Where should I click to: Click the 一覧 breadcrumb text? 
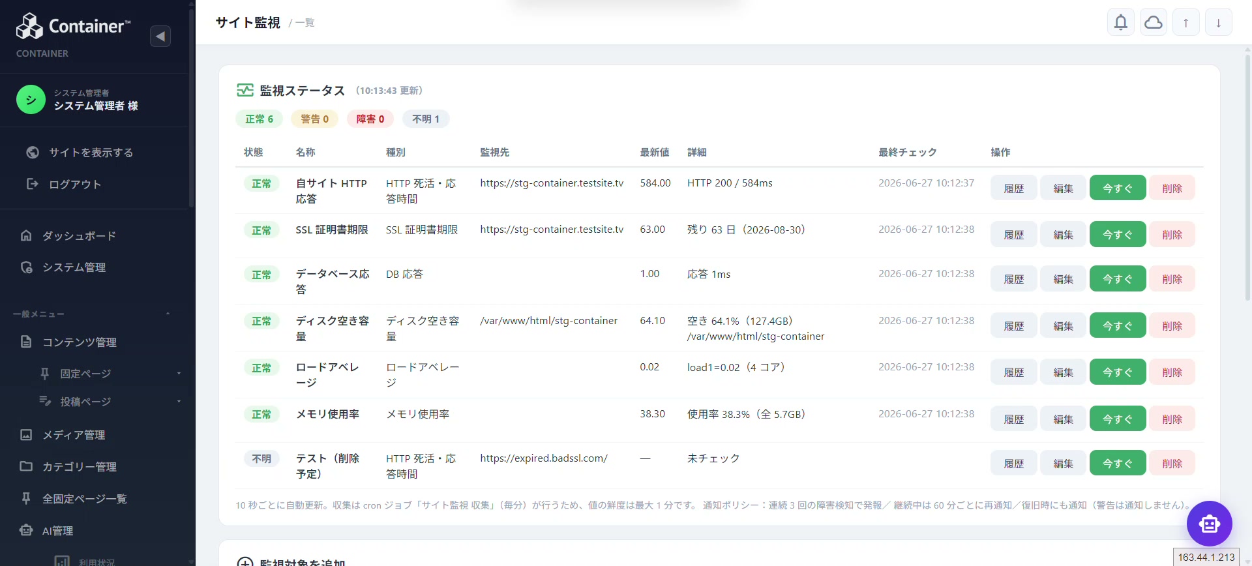305,23
